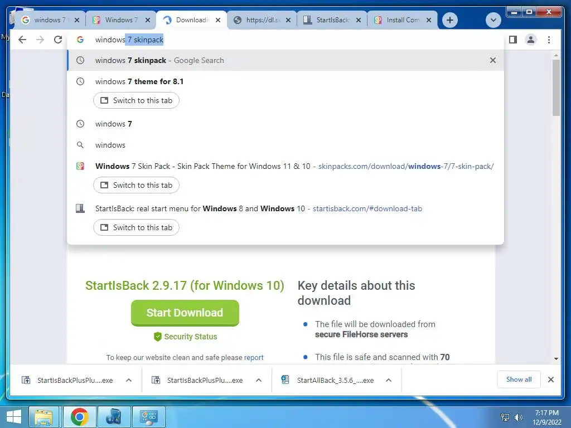Switch to tab under 'windows 7 theme for 8.1'
This screenshot has height=428, width=571.
(136, 100)
